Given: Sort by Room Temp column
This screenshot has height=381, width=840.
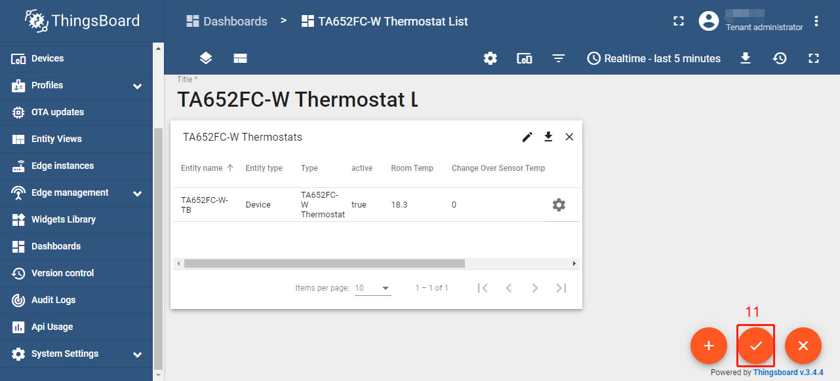Looking at the screenshot, I should [412, 168].
